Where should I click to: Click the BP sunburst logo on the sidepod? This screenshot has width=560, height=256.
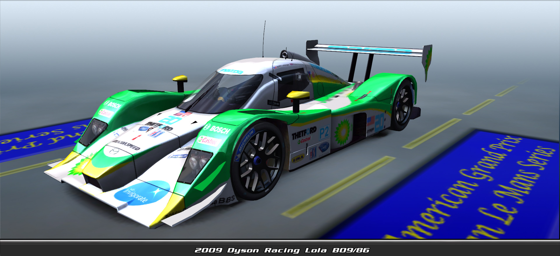tap(342, 132)
